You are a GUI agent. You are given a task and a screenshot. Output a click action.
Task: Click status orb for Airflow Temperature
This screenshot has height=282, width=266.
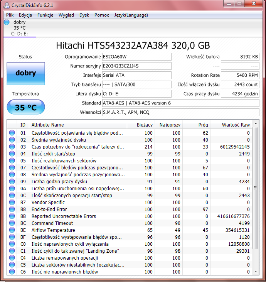click(12, 230)
